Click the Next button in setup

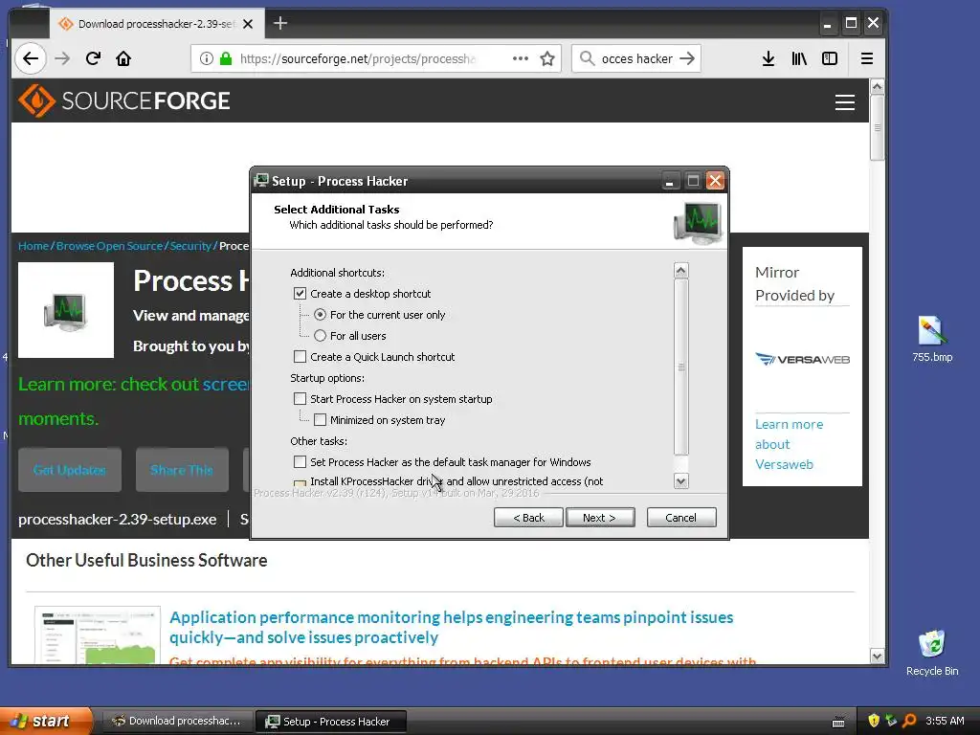coord(600,518)
